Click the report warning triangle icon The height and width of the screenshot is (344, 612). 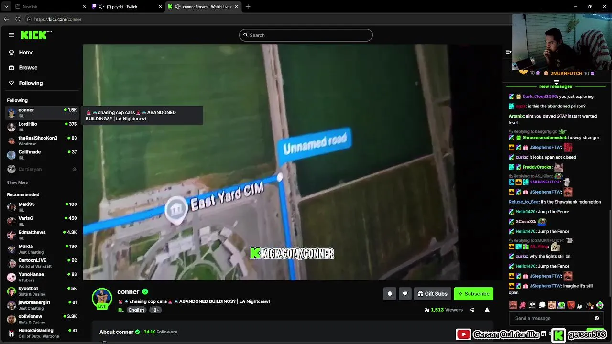coord(487,310)
